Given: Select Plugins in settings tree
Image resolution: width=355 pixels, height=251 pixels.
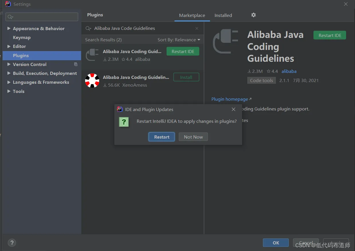Looking at the screenshot, I should 42,55.
